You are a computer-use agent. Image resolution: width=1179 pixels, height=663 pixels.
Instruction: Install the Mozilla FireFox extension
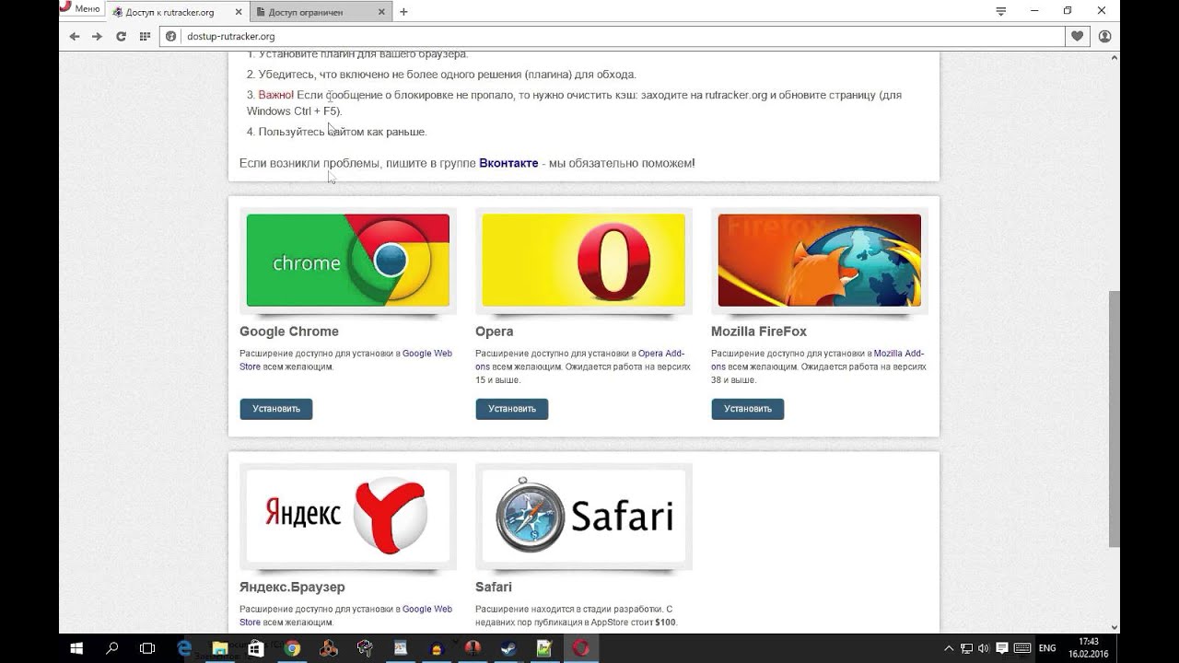click(748, 409)
